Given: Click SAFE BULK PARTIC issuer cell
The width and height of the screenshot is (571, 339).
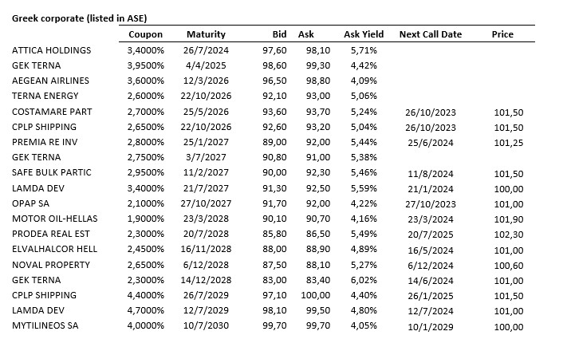Looking at the screenshot, I should click(52, 172).
